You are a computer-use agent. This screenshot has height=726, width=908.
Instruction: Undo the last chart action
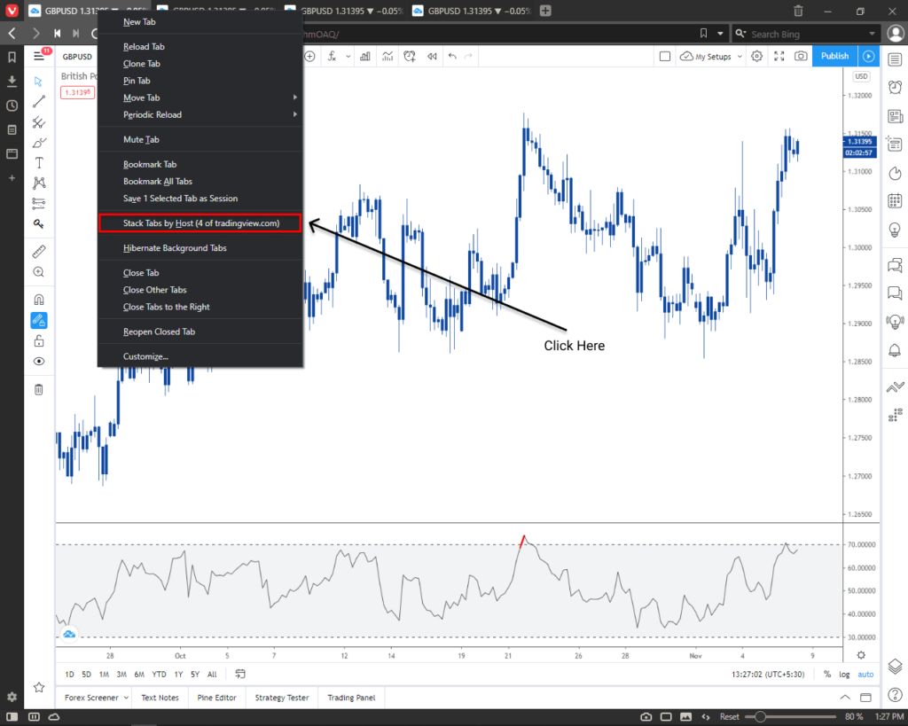(452, 56)
